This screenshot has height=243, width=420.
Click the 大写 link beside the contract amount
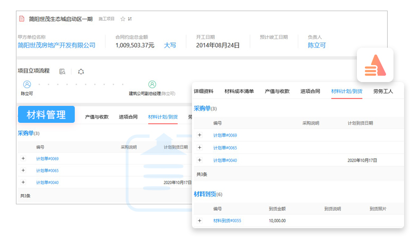(x=170, y=46)
